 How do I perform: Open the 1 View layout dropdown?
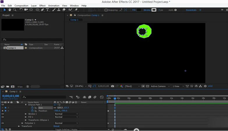pyautogui.click(x=178, y=86)
